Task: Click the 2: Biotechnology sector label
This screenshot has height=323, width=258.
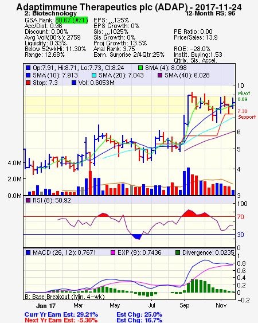Action: click(x=50, y=13)
